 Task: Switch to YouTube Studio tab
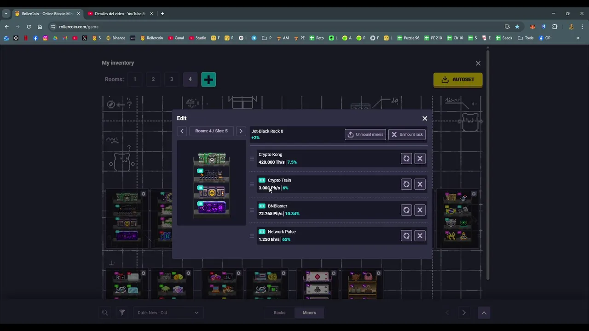[120, 14]
